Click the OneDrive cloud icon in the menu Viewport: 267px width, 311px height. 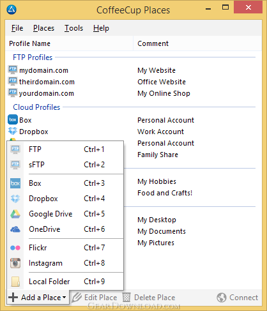(15, 229)
